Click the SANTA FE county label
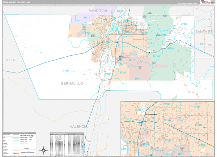This screenshot has height=157, width=217. click(205, 32)
